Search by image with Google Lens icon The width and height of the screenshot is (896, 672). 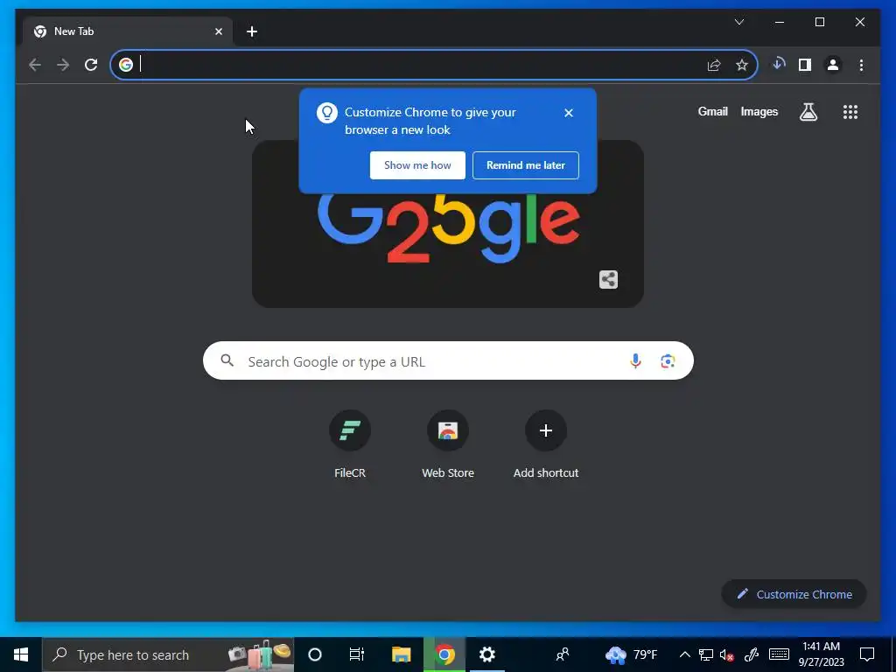coord(668,361)
